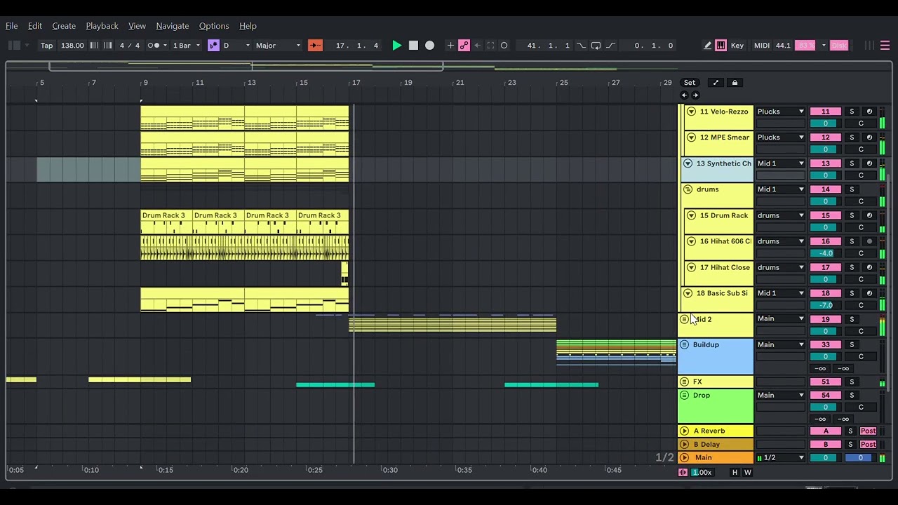The image size is (898, 505).
Task: Click the Re-enable Automation arrow
Action: [477, 46]
